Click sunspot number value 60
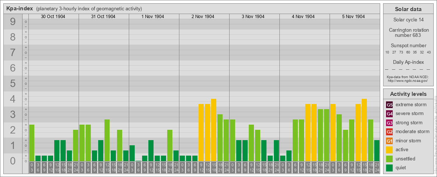437x177 pixels. click(x=408, y=52)
